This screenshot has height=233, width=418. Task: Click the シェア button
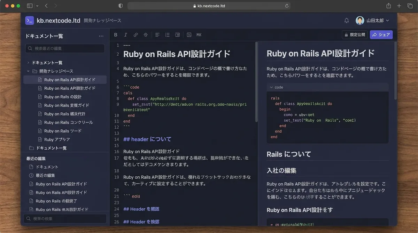(381, 34)
